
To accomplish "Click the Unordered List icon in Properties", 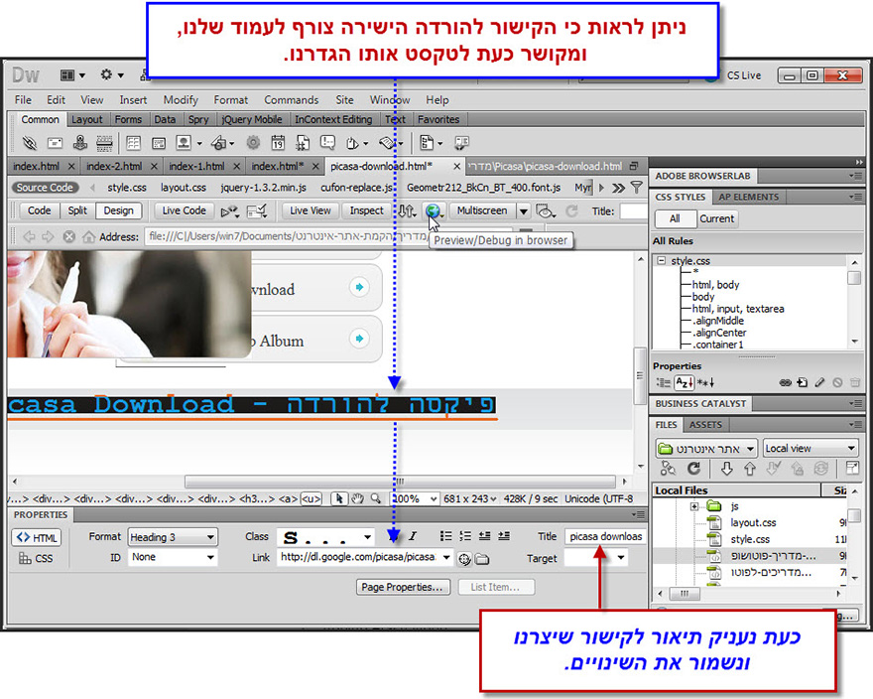I will click(445, 536).
